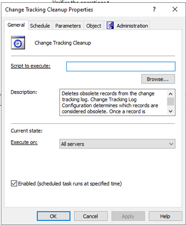Open the Parameters tab
Viewport: 186px width, 225px height.
coord(68,26)
